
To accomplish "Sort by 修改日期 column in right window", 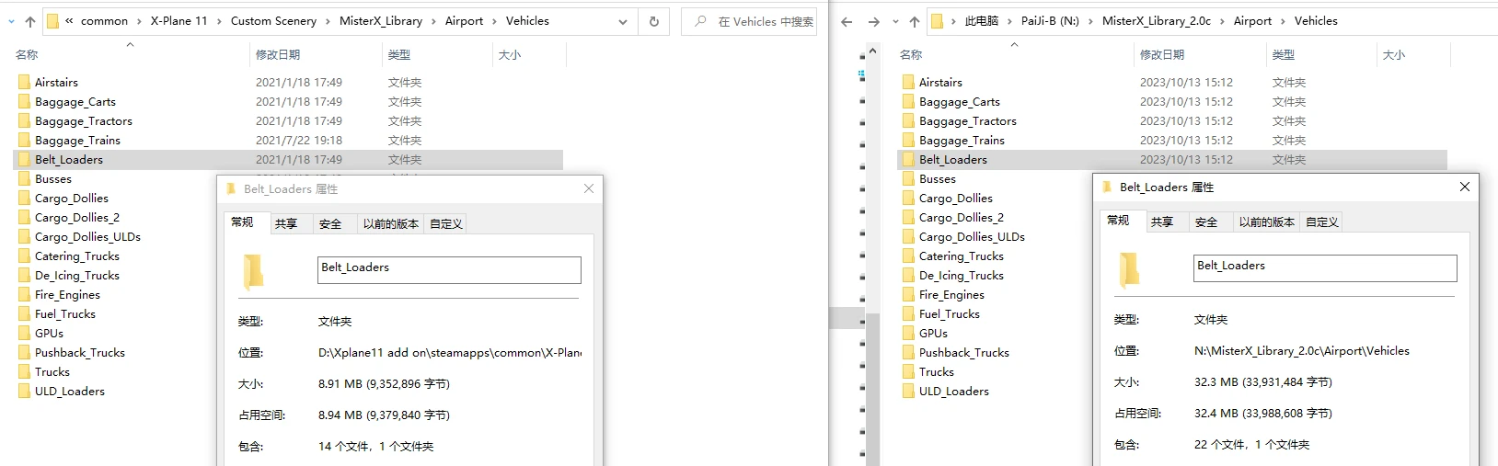I will [1162, 55].
